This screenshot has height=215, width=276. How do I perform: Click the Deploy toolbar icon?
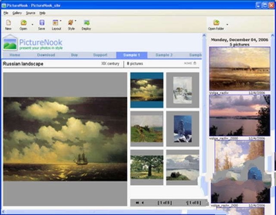pyautogui.click(x=86, y=24)
